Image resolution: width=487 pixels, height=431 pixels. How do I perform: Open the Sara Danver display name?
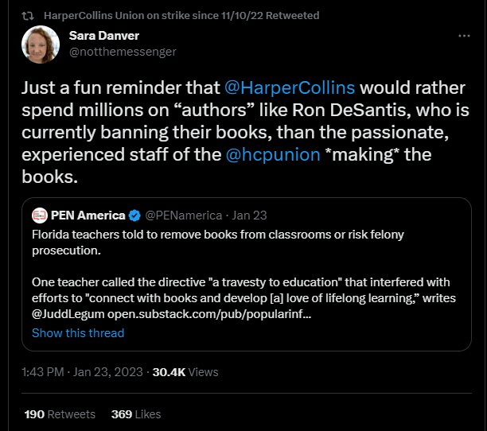pos(104,36)
